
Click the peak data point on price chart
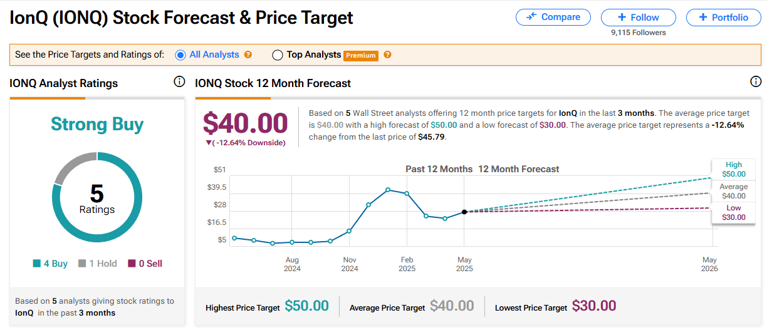tap(388, 190)
